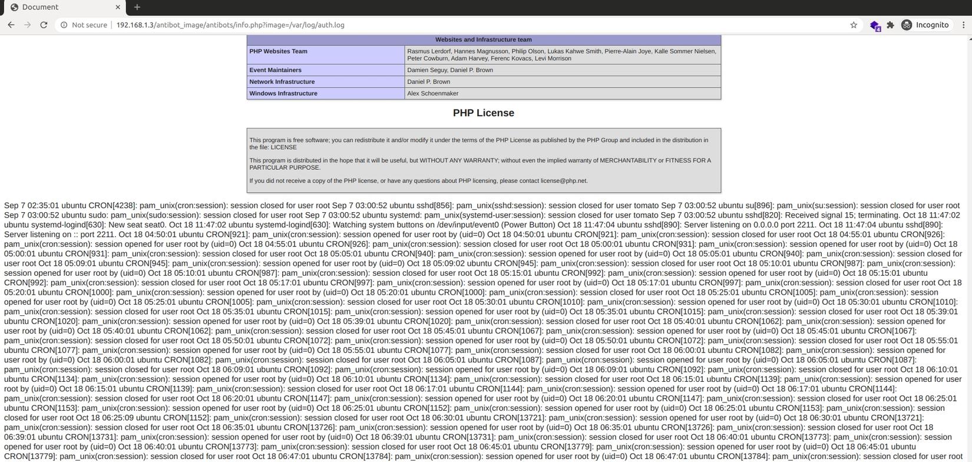Go back to the previous page
The height and width of the screenshot is (462, 972).
point(11,25)
